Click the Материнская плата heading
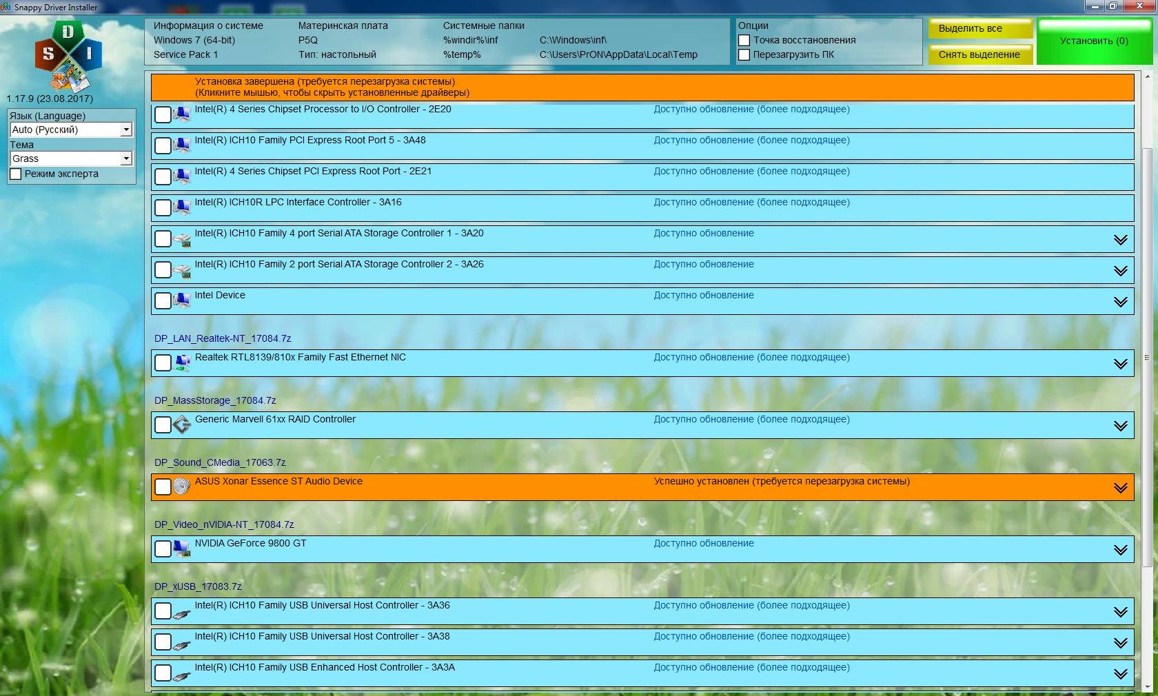 [x=343, y=25]
